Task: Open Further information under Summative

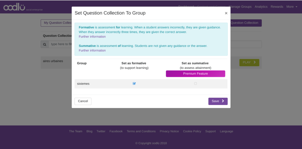Action: (x=92, y=50)
